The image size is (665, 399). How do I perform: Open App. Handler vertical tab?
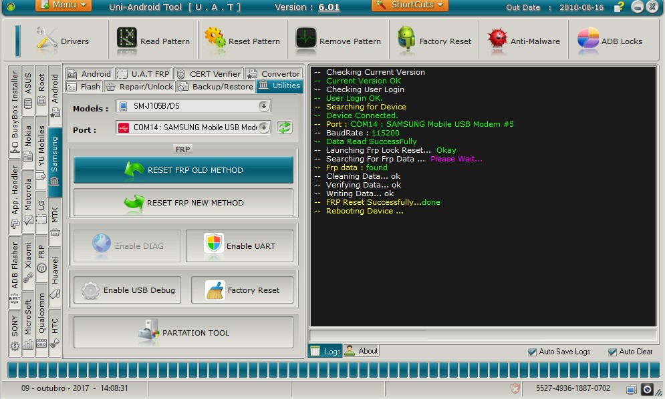point(15,197)
